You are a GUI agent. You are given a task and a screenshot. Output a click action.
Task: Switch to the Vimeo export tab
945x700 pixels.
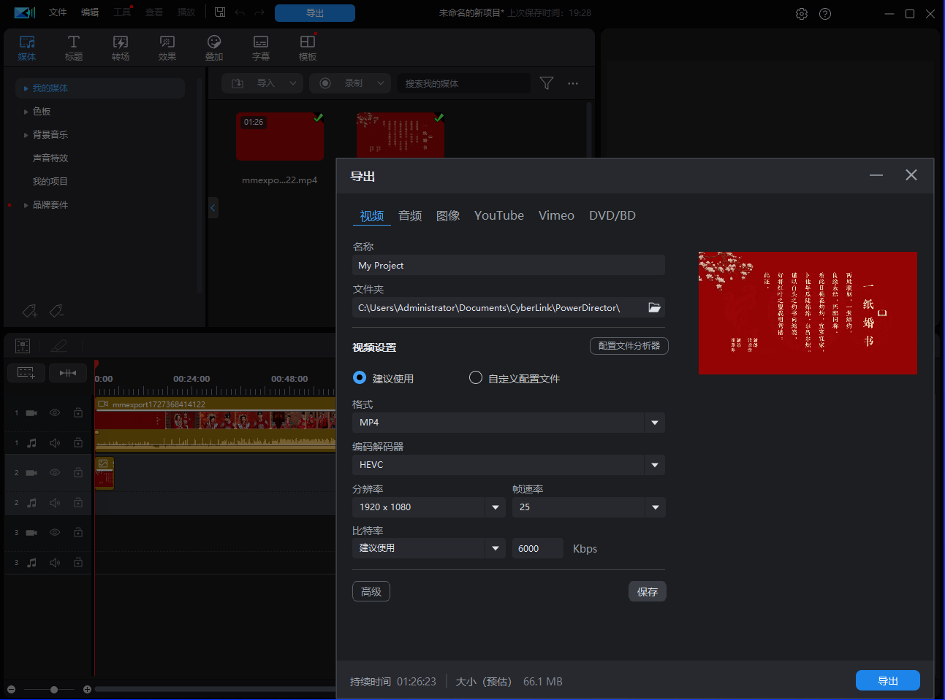coord(556,215)
